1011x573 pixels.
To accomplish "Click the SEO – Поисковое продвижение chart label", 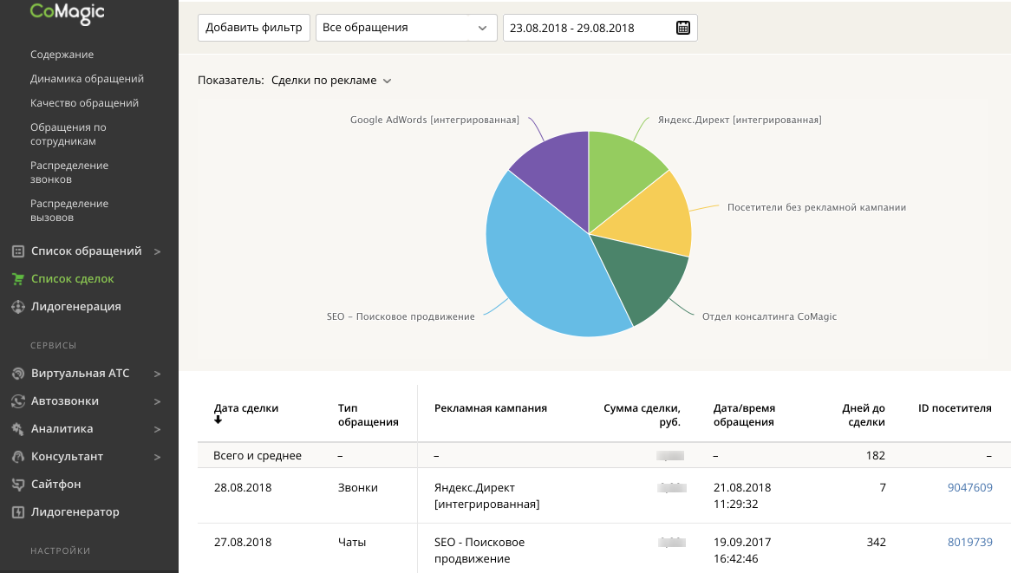I will pos(401,316).
